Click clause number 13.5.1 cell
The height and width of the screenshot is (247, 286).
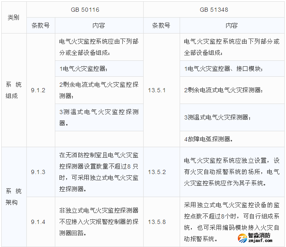pyautogui.click(x=162, y=90)
